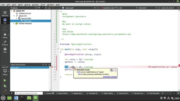Close the Semantic Issue tooltip
The height and width of the screenshot is (101, 180).
(x=115, y=70)
